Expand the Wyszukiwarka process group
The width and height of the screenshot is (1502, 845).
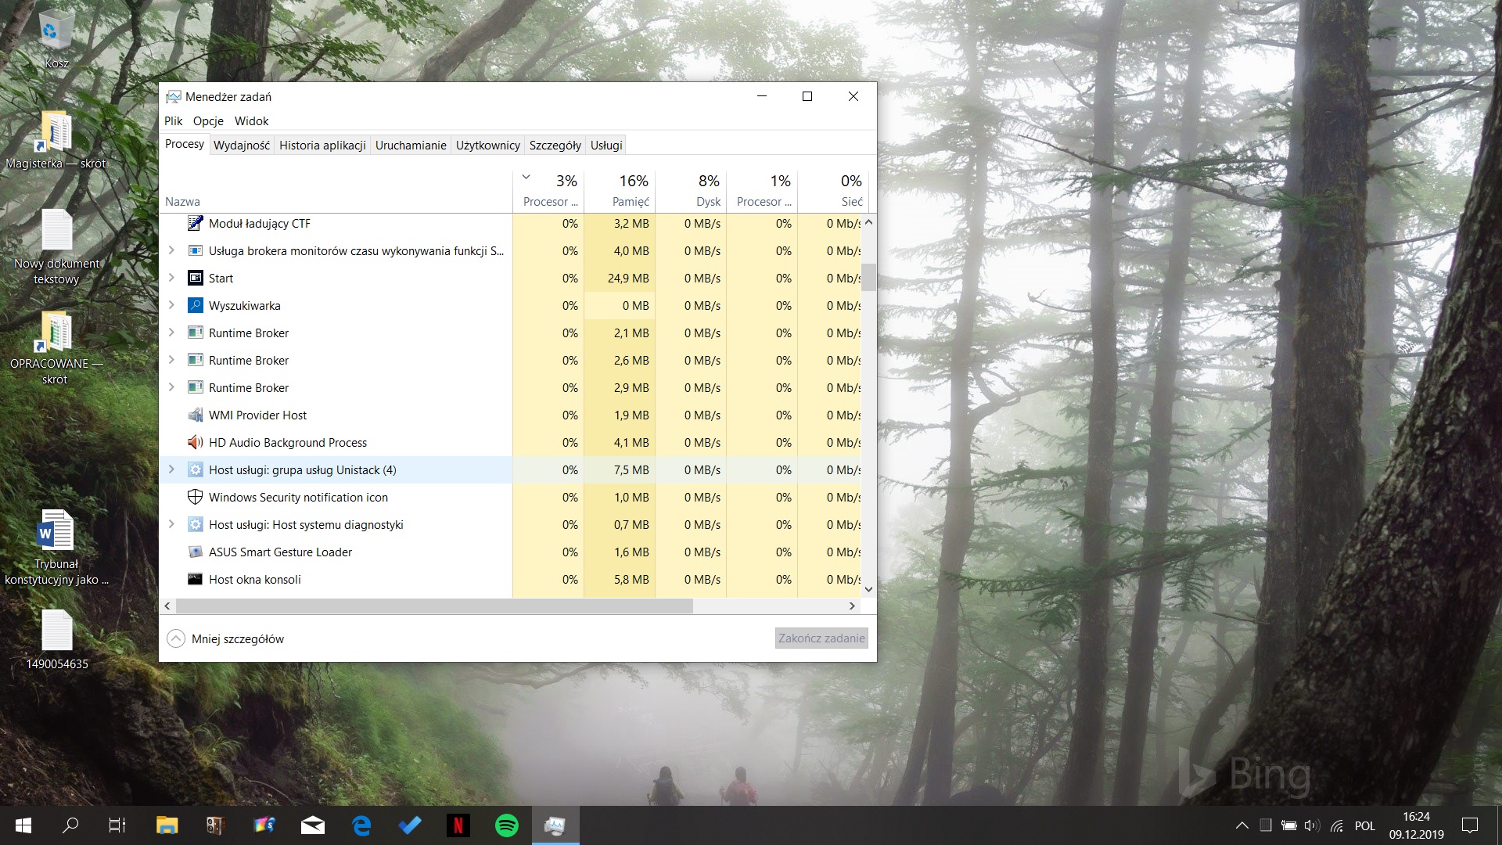pos(171,305)
